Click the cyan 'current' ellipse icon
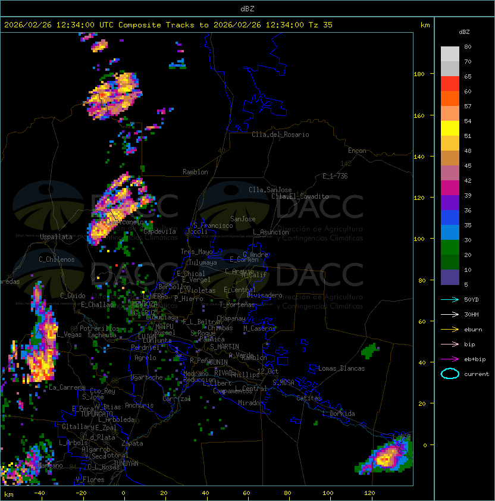 point(450,374)
